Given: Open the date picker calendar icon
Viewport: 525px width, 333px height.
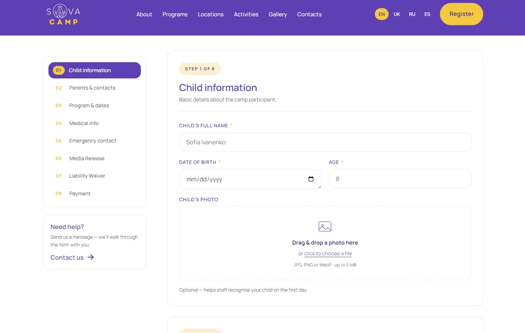Looking at the screenshot, I should pos(311,179).
